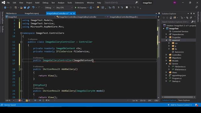Collapse the wwwroot folder node
Screen dimensions: 201x113
click(166, 40)
